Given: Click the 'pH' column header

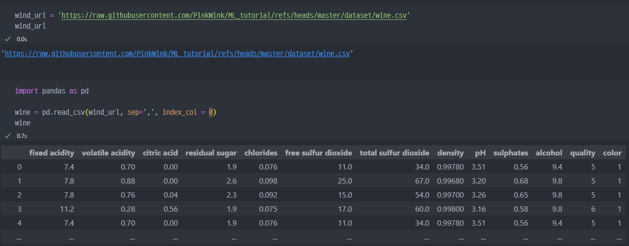Looking at the screenshot, I should (480, 153).
